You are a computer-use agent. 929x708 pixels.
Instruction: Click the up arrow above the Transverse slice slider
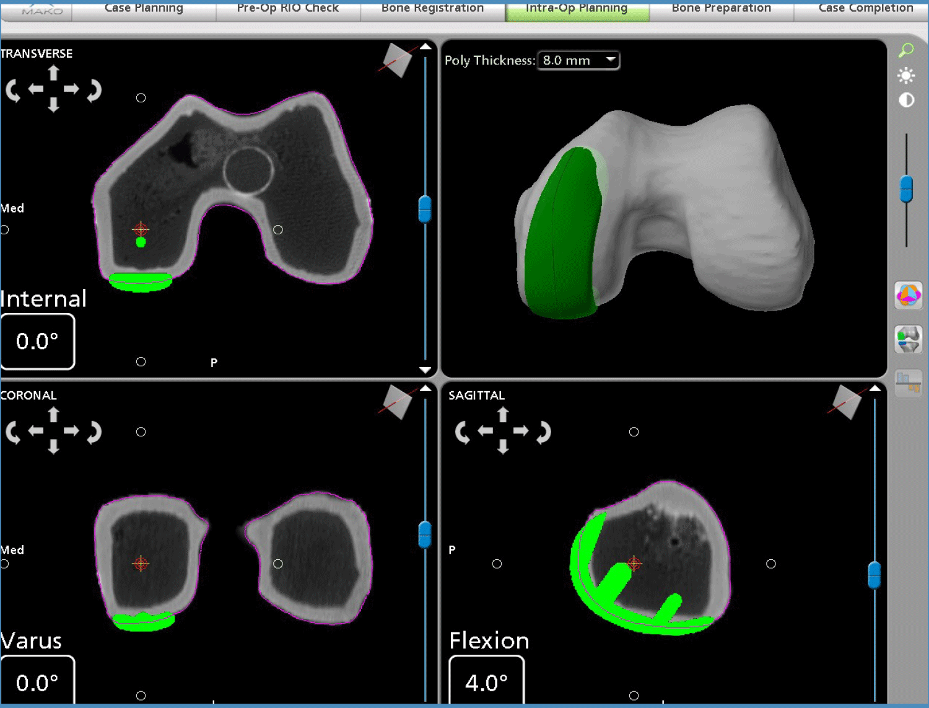click(x=425, y=45)
